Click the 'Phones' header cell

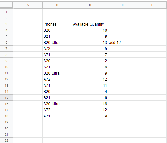(x=57, y=24)
